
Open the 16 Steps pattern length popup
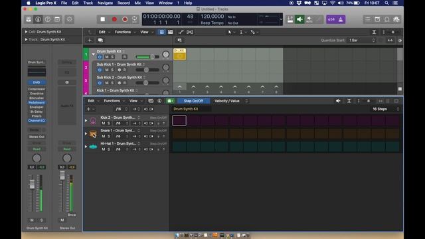(x=386, y=109)
